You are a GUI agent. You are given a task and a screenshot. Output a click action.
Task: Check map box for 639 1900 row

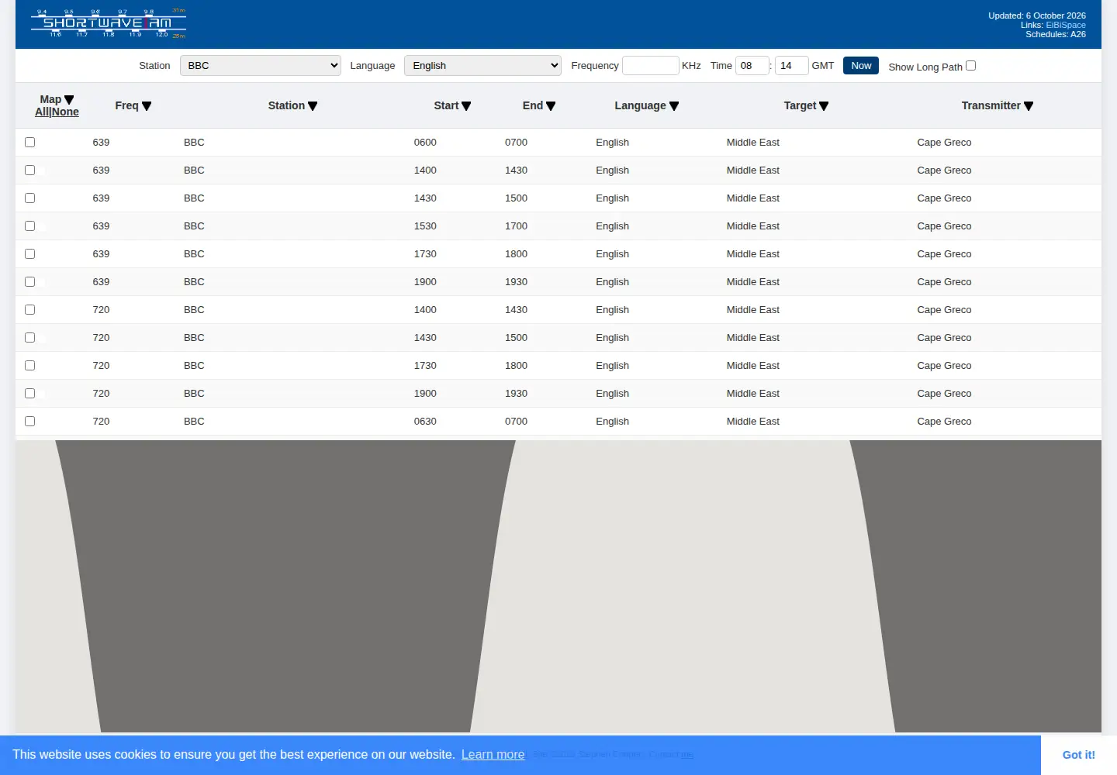[x=29, y=282]
